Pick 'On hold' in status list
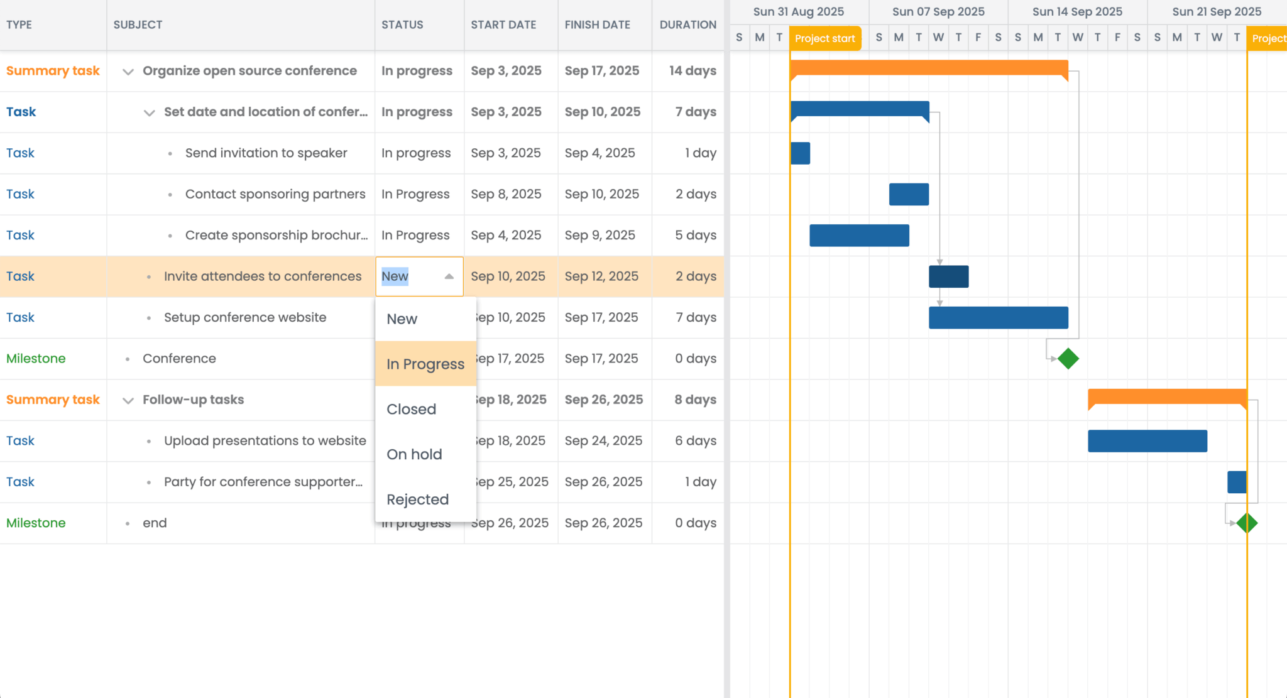1287x698 pixels. pyautogui.click(x=414, y=455)
